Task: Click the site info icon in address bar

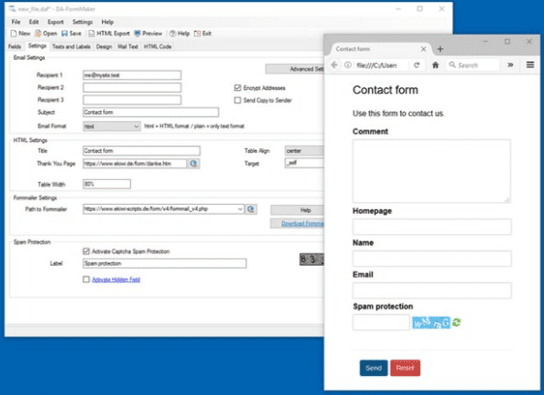Action: point(348,66)
